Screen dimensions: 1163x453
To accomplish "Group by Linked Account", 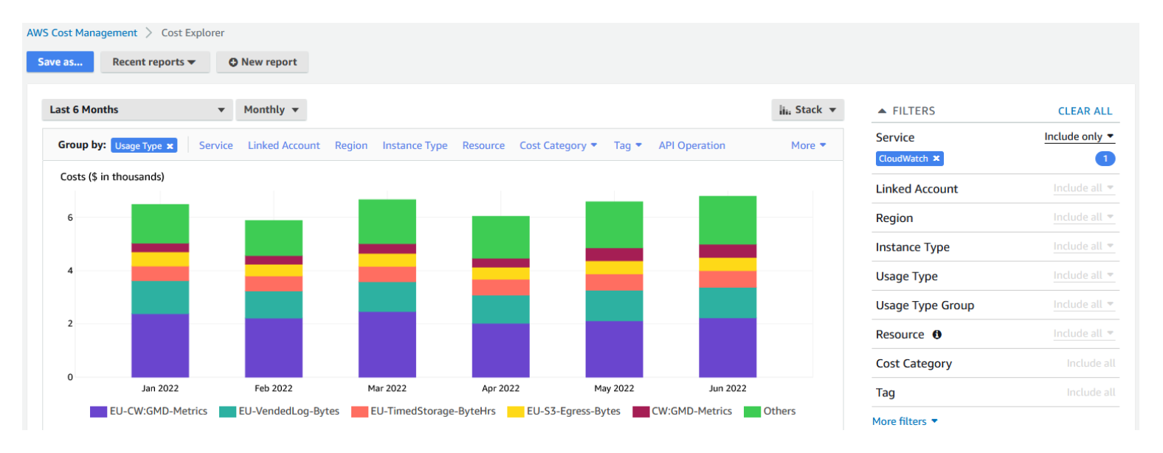I will pyautogui.click(x=283, y=145).
